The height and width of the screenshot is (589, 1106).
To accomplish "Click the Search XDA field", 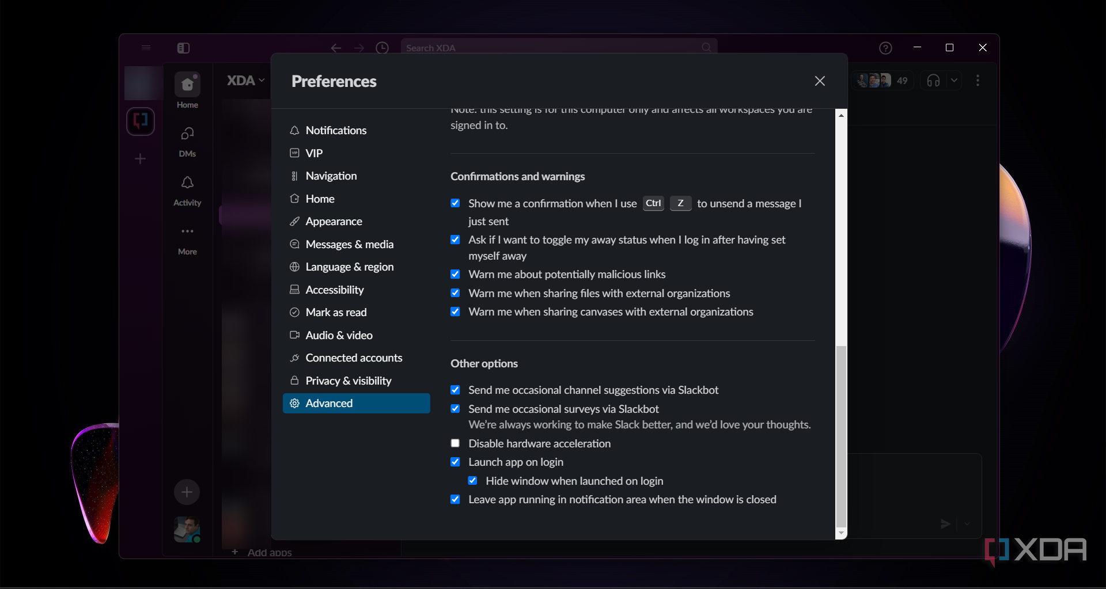I will click(x=559, y=48).
